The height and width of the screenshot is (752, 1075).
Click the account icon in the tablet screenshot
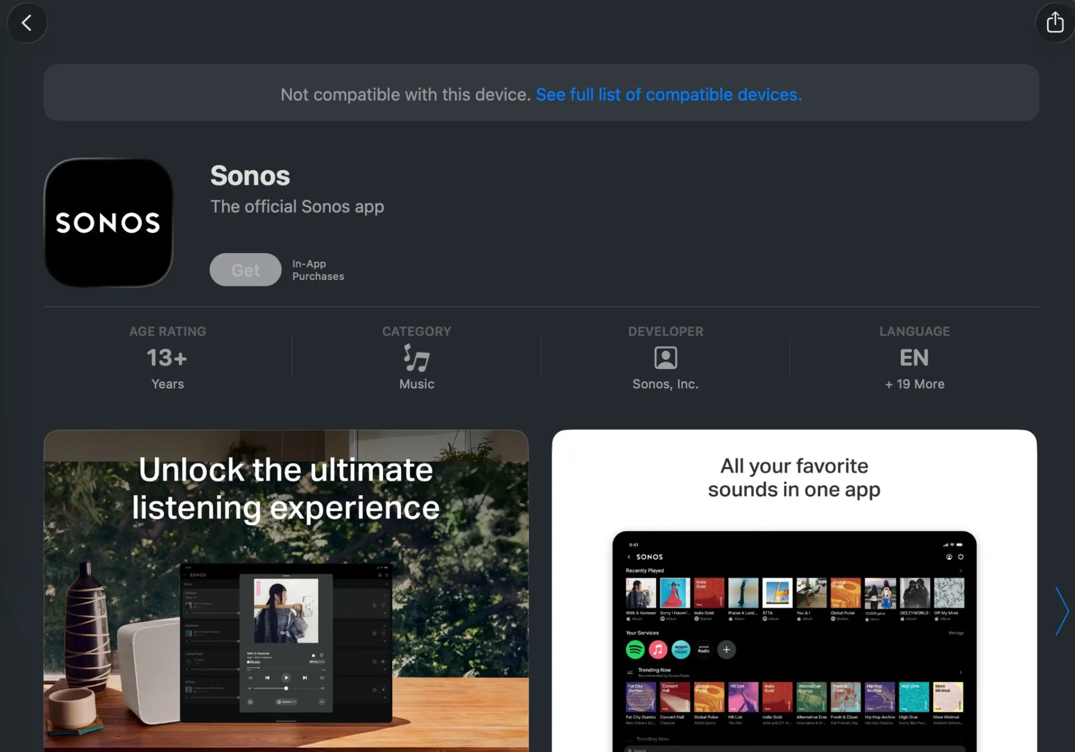pyautogui.click(x=949, y=557)
